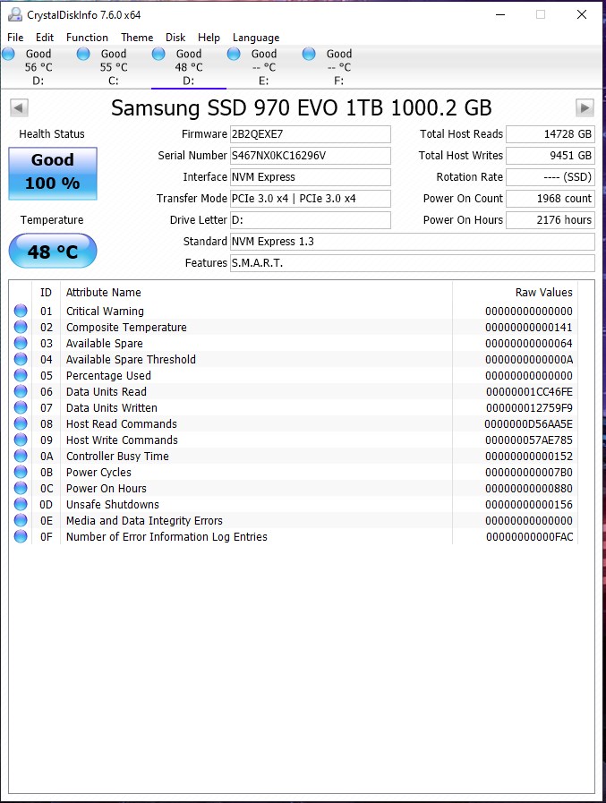The image size is (606, 803).
Task: Click the Power On Hours value 2176 hours
Action: 551,220
